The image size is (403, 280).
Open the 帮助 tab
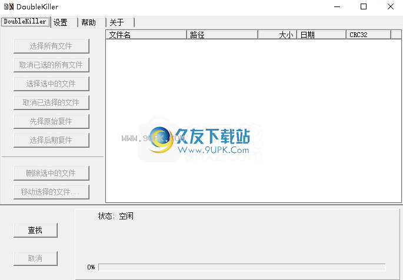point(92,22)
